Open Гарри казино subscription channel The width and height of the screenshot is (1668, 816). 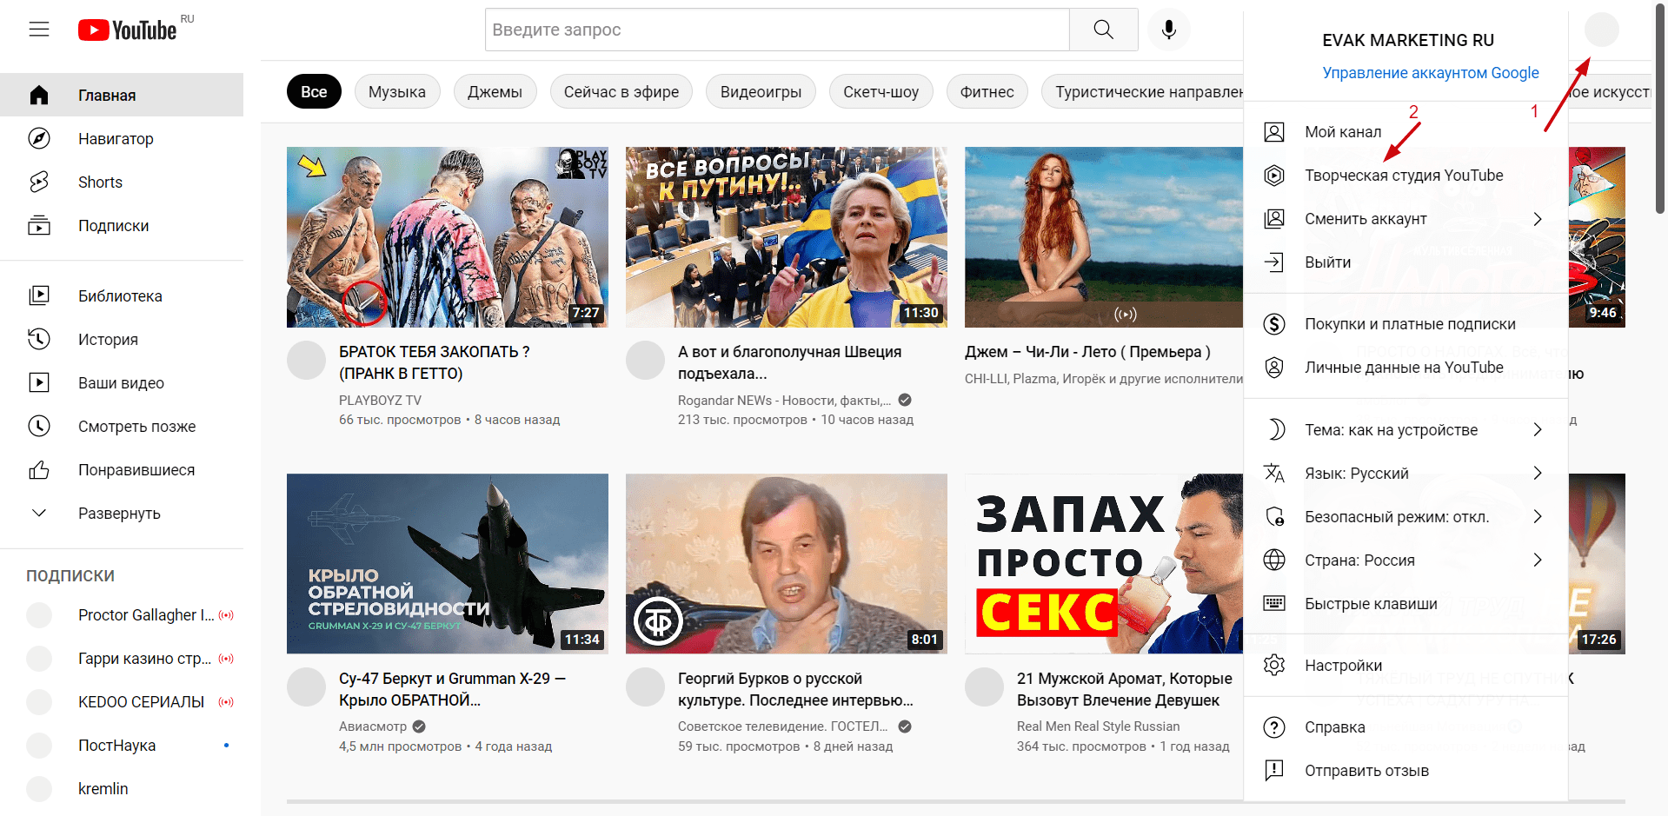click(122, 659)
